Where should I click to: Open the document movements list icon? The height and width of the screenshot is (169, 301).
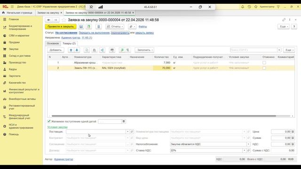coord(98,26)
